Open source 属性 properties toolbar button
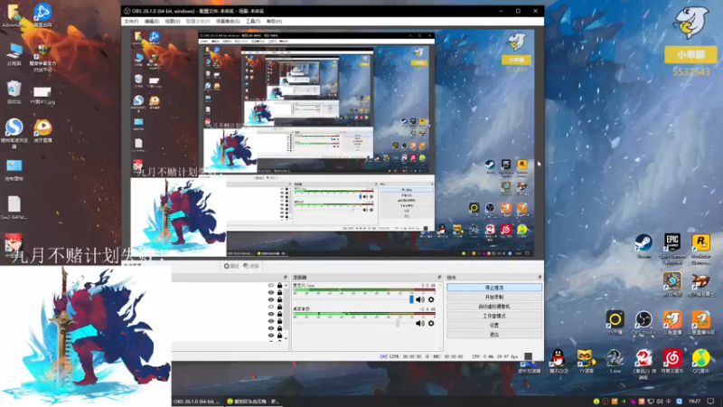This screenshot has height=407, width=723. tap(231, 266)
